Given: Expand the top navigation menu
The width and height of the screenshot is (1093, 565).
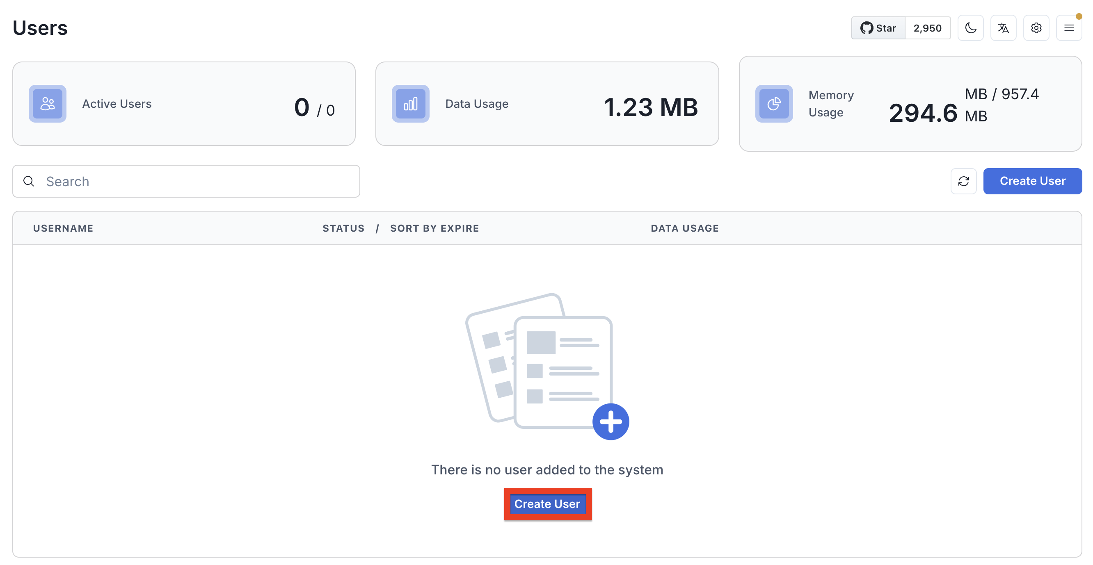Looking at the screenshot, I should (1069, 27).
